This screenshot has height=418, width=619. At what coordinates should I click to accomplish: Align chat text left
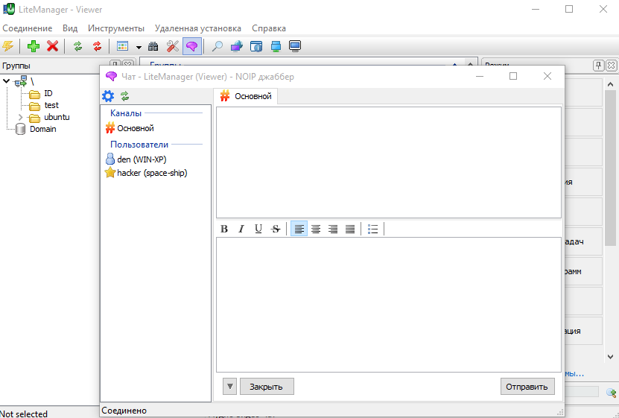299,229
